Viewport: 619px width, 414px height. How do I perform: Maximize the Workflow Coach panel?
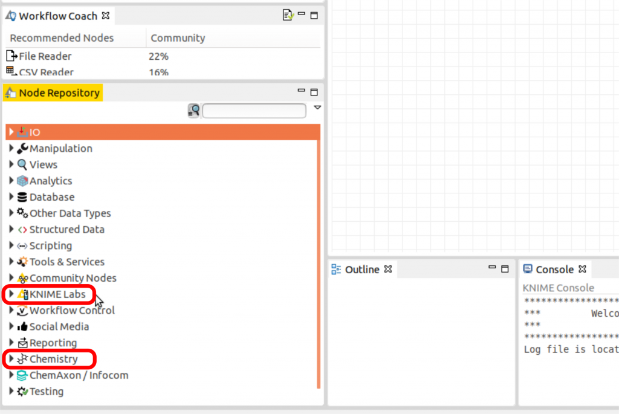314,16
